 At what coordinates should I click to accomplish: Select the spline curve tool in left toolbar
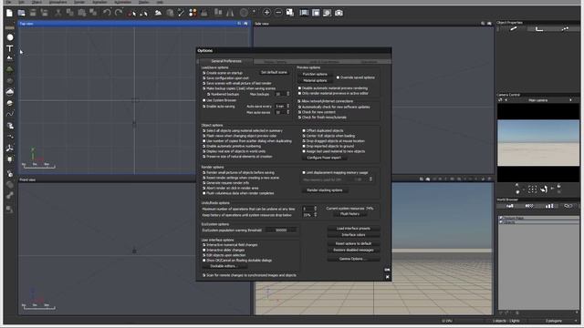[10, 114]
